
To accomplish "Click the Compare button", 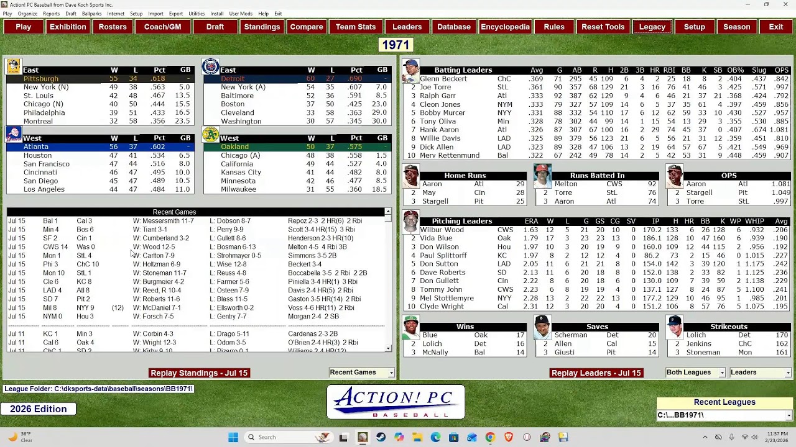I will coord(307,27).
